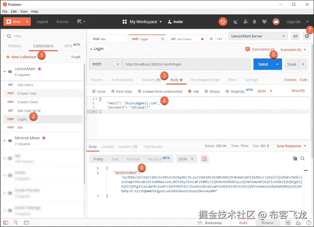Select the raw body type

click(x=189, y=91)
